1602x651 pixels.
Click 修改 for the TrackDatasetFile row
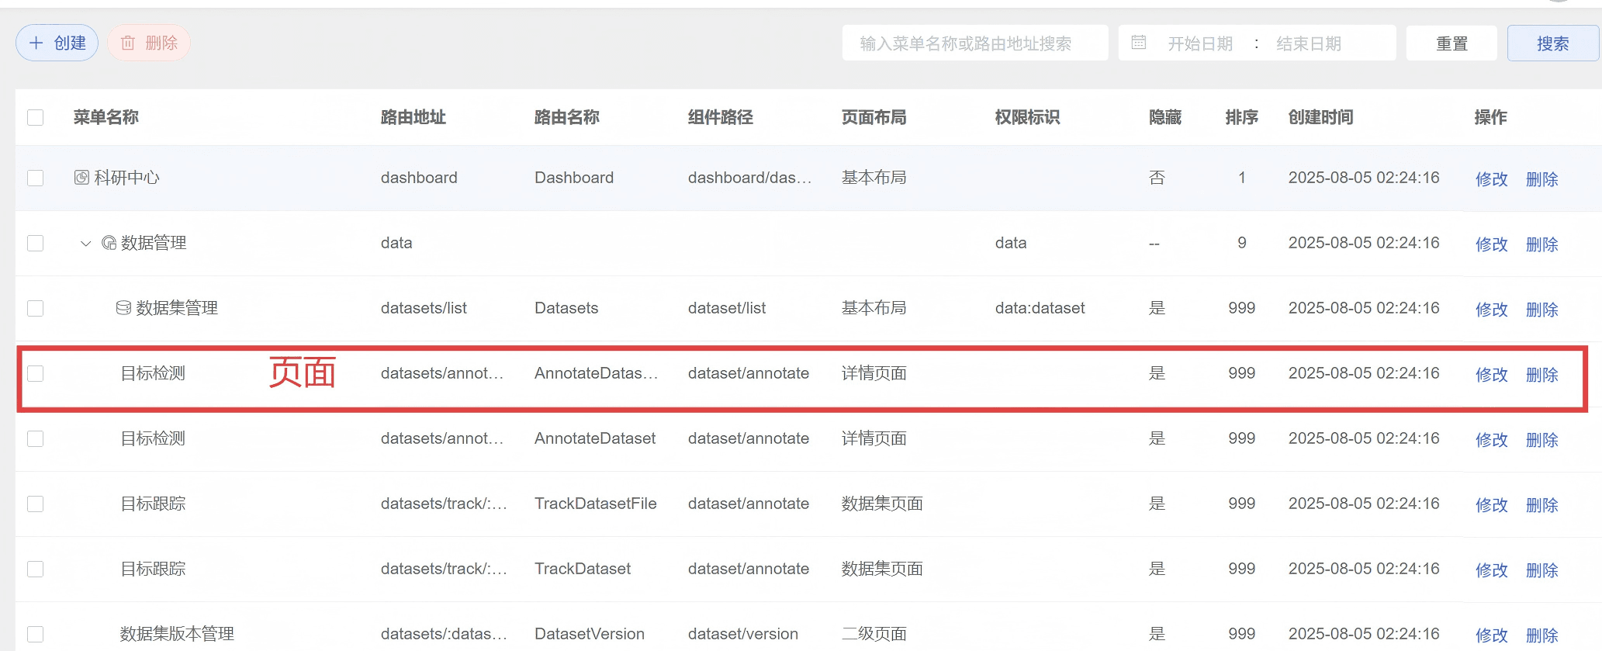coord(1491,505)
